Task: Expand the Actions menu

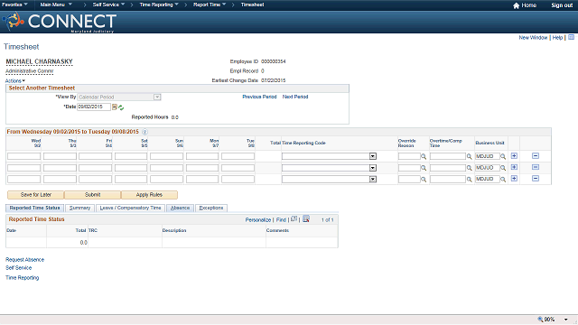Action: tap(15, 80)
